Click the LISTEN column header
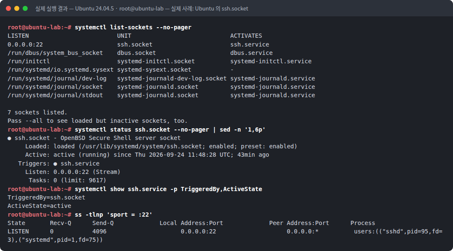 pyautogui.click(x=18, y=36)
